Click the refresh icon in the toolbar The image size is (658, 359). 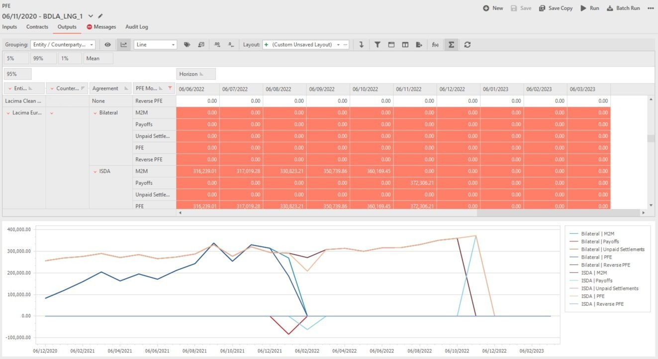pyautogui.click(x=468, y=45)
